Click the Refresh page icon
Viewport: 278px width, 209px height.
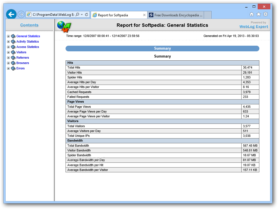86,14
